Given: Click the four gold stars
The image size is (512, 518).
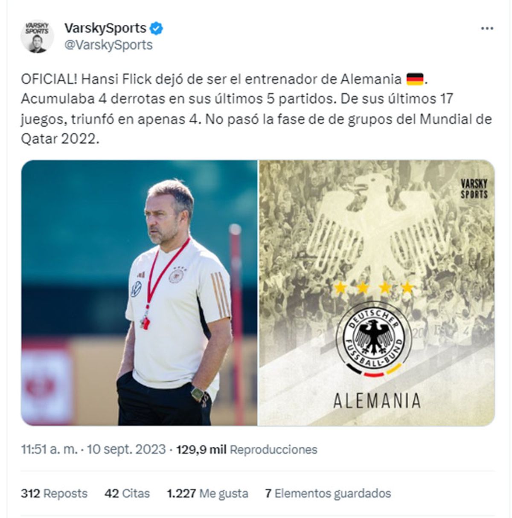Looking at the screenshot, I should click(373, 288).
